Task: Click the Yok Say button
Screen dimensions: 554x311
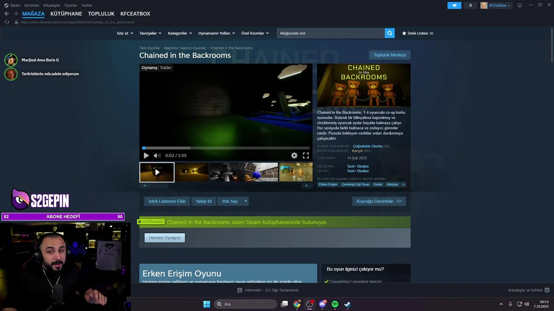Action: coord(230,201)
